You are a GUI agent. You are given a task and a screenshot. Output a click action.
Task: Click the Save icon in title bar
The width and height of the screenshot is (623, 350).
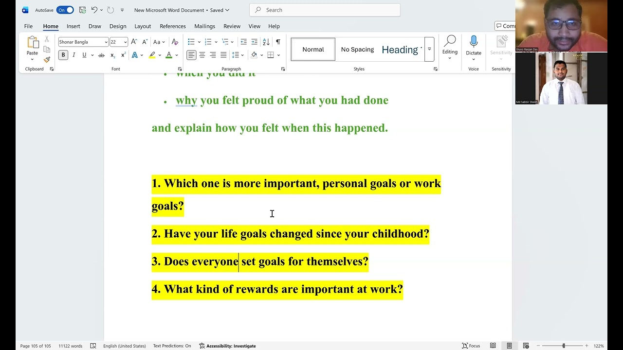coord(82,10)
